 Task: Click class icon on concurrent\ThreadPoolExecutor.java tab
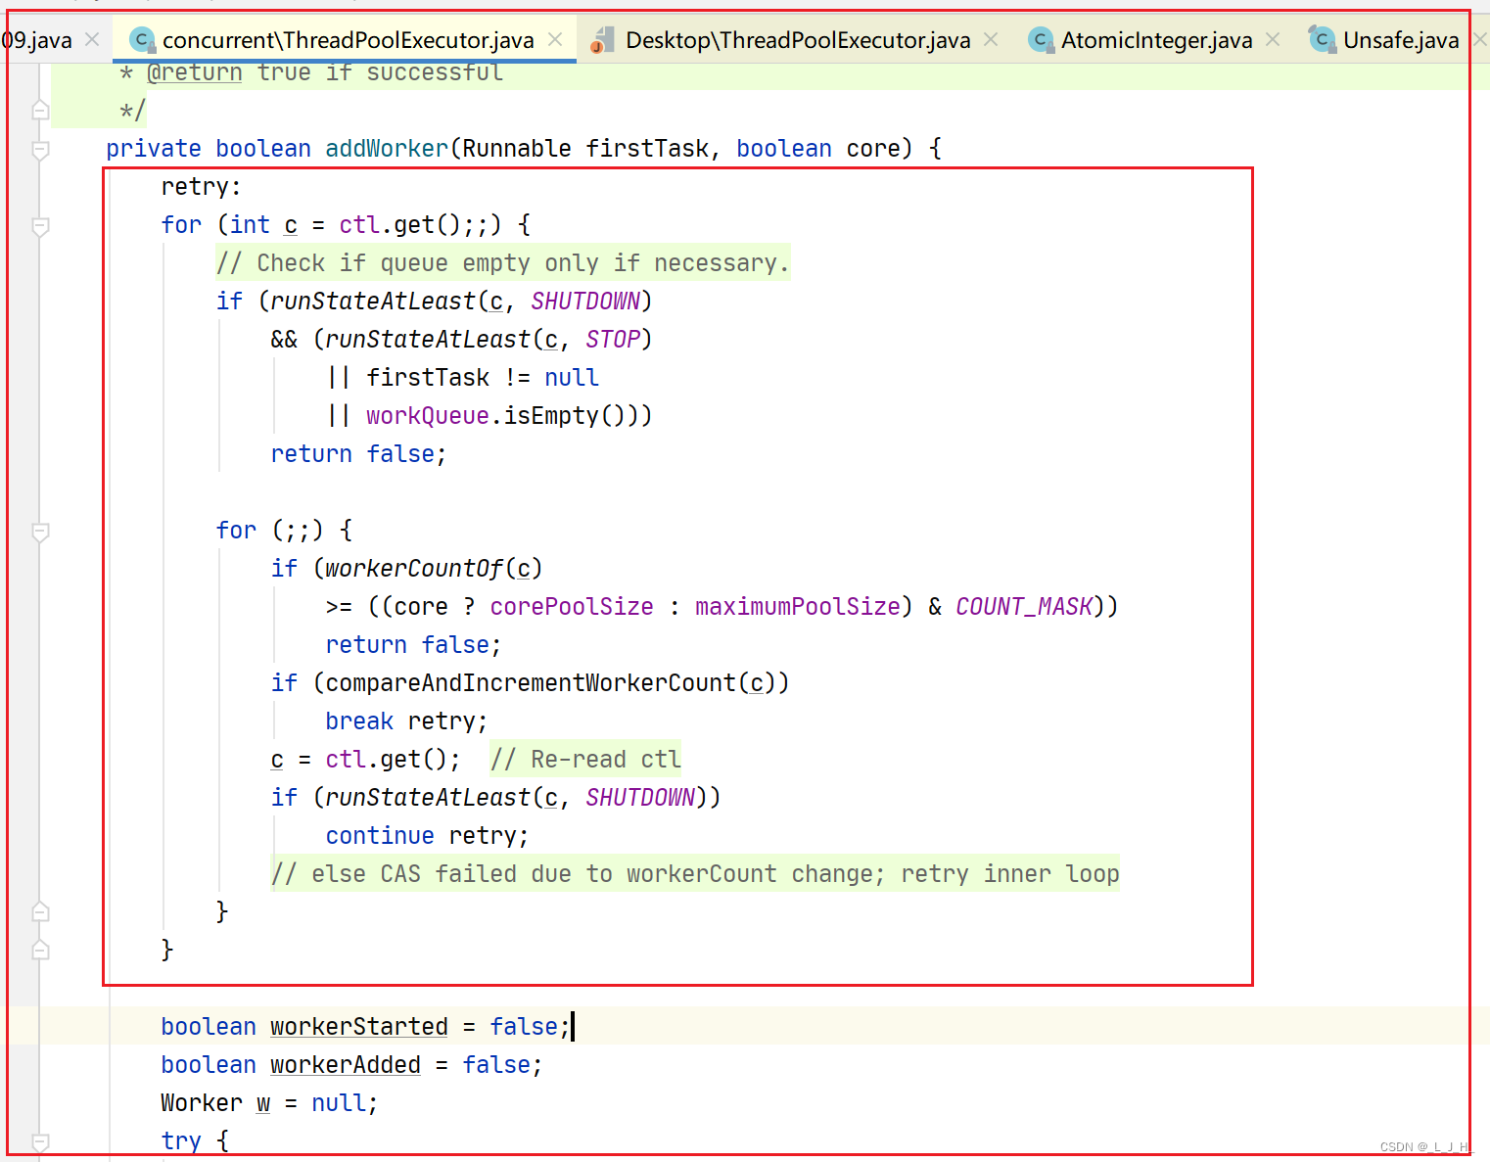pyautogui.click(x=143, y=40)
